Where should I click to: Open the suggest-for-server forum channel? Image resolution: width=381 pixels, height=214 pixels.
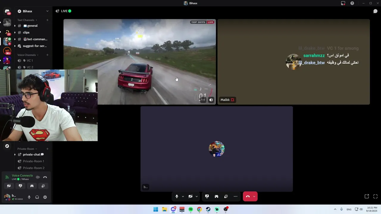[33, 46]
